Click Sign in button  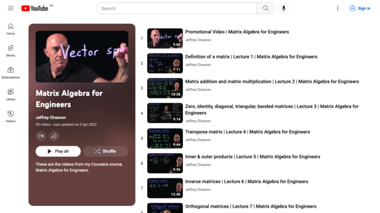click(x=360, y=8)
